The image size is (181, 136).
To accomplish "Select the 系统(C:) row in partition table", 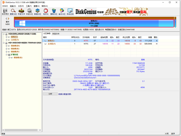I will click(100, 40).
